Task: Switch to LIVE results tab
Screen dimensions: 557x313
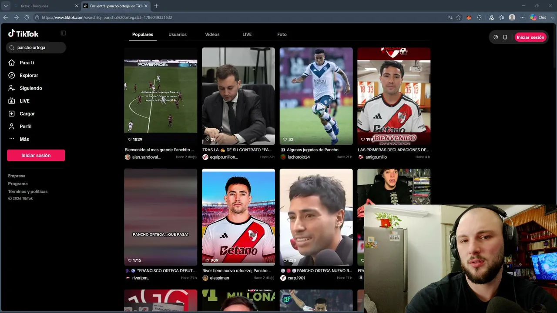Action: pyautogui.click(x=247, y=34)
